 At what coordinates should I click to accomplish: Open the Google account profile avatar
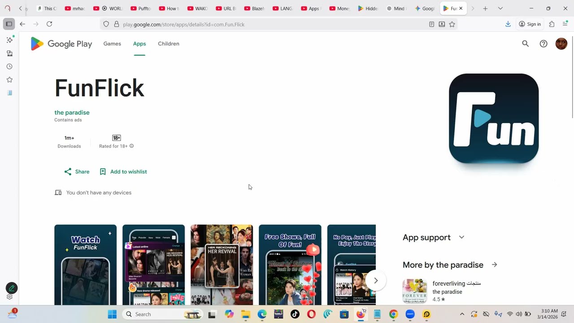click(x=561, y=44)
